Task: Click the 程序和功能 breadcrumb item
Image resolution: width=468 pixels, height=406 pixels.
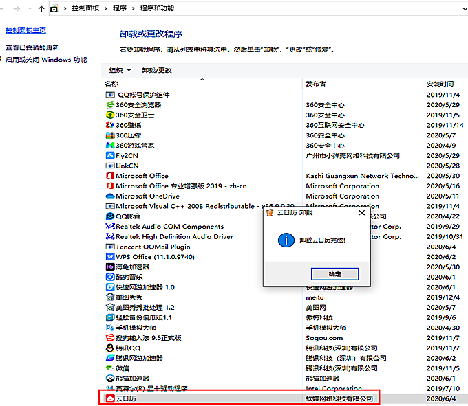Action: tap(157, 8)
